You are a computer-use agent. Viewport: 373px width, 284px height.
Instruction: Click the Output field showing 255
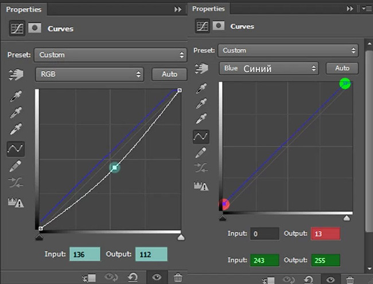[x=325, y=261]
